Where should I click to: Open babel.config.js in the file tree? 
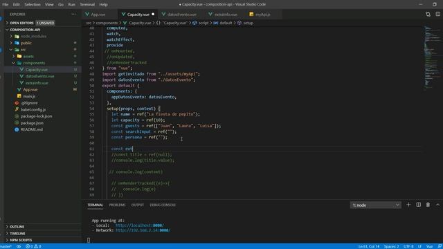click(33, 109)
